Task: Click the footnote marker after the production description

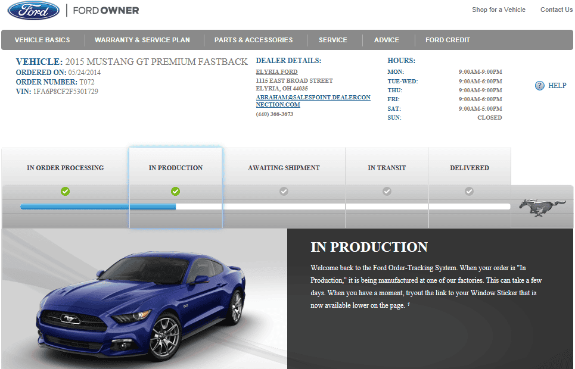Action: (x=409, y=304)
